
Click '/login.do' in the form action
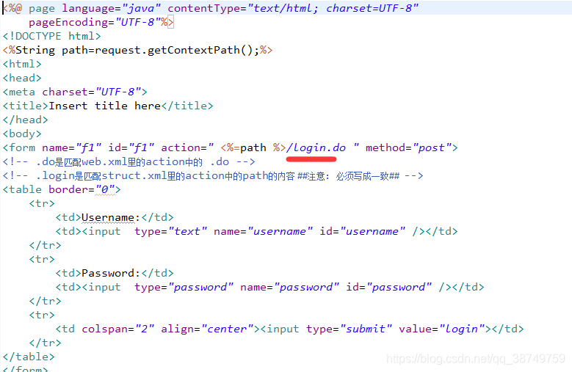point(316,147)
